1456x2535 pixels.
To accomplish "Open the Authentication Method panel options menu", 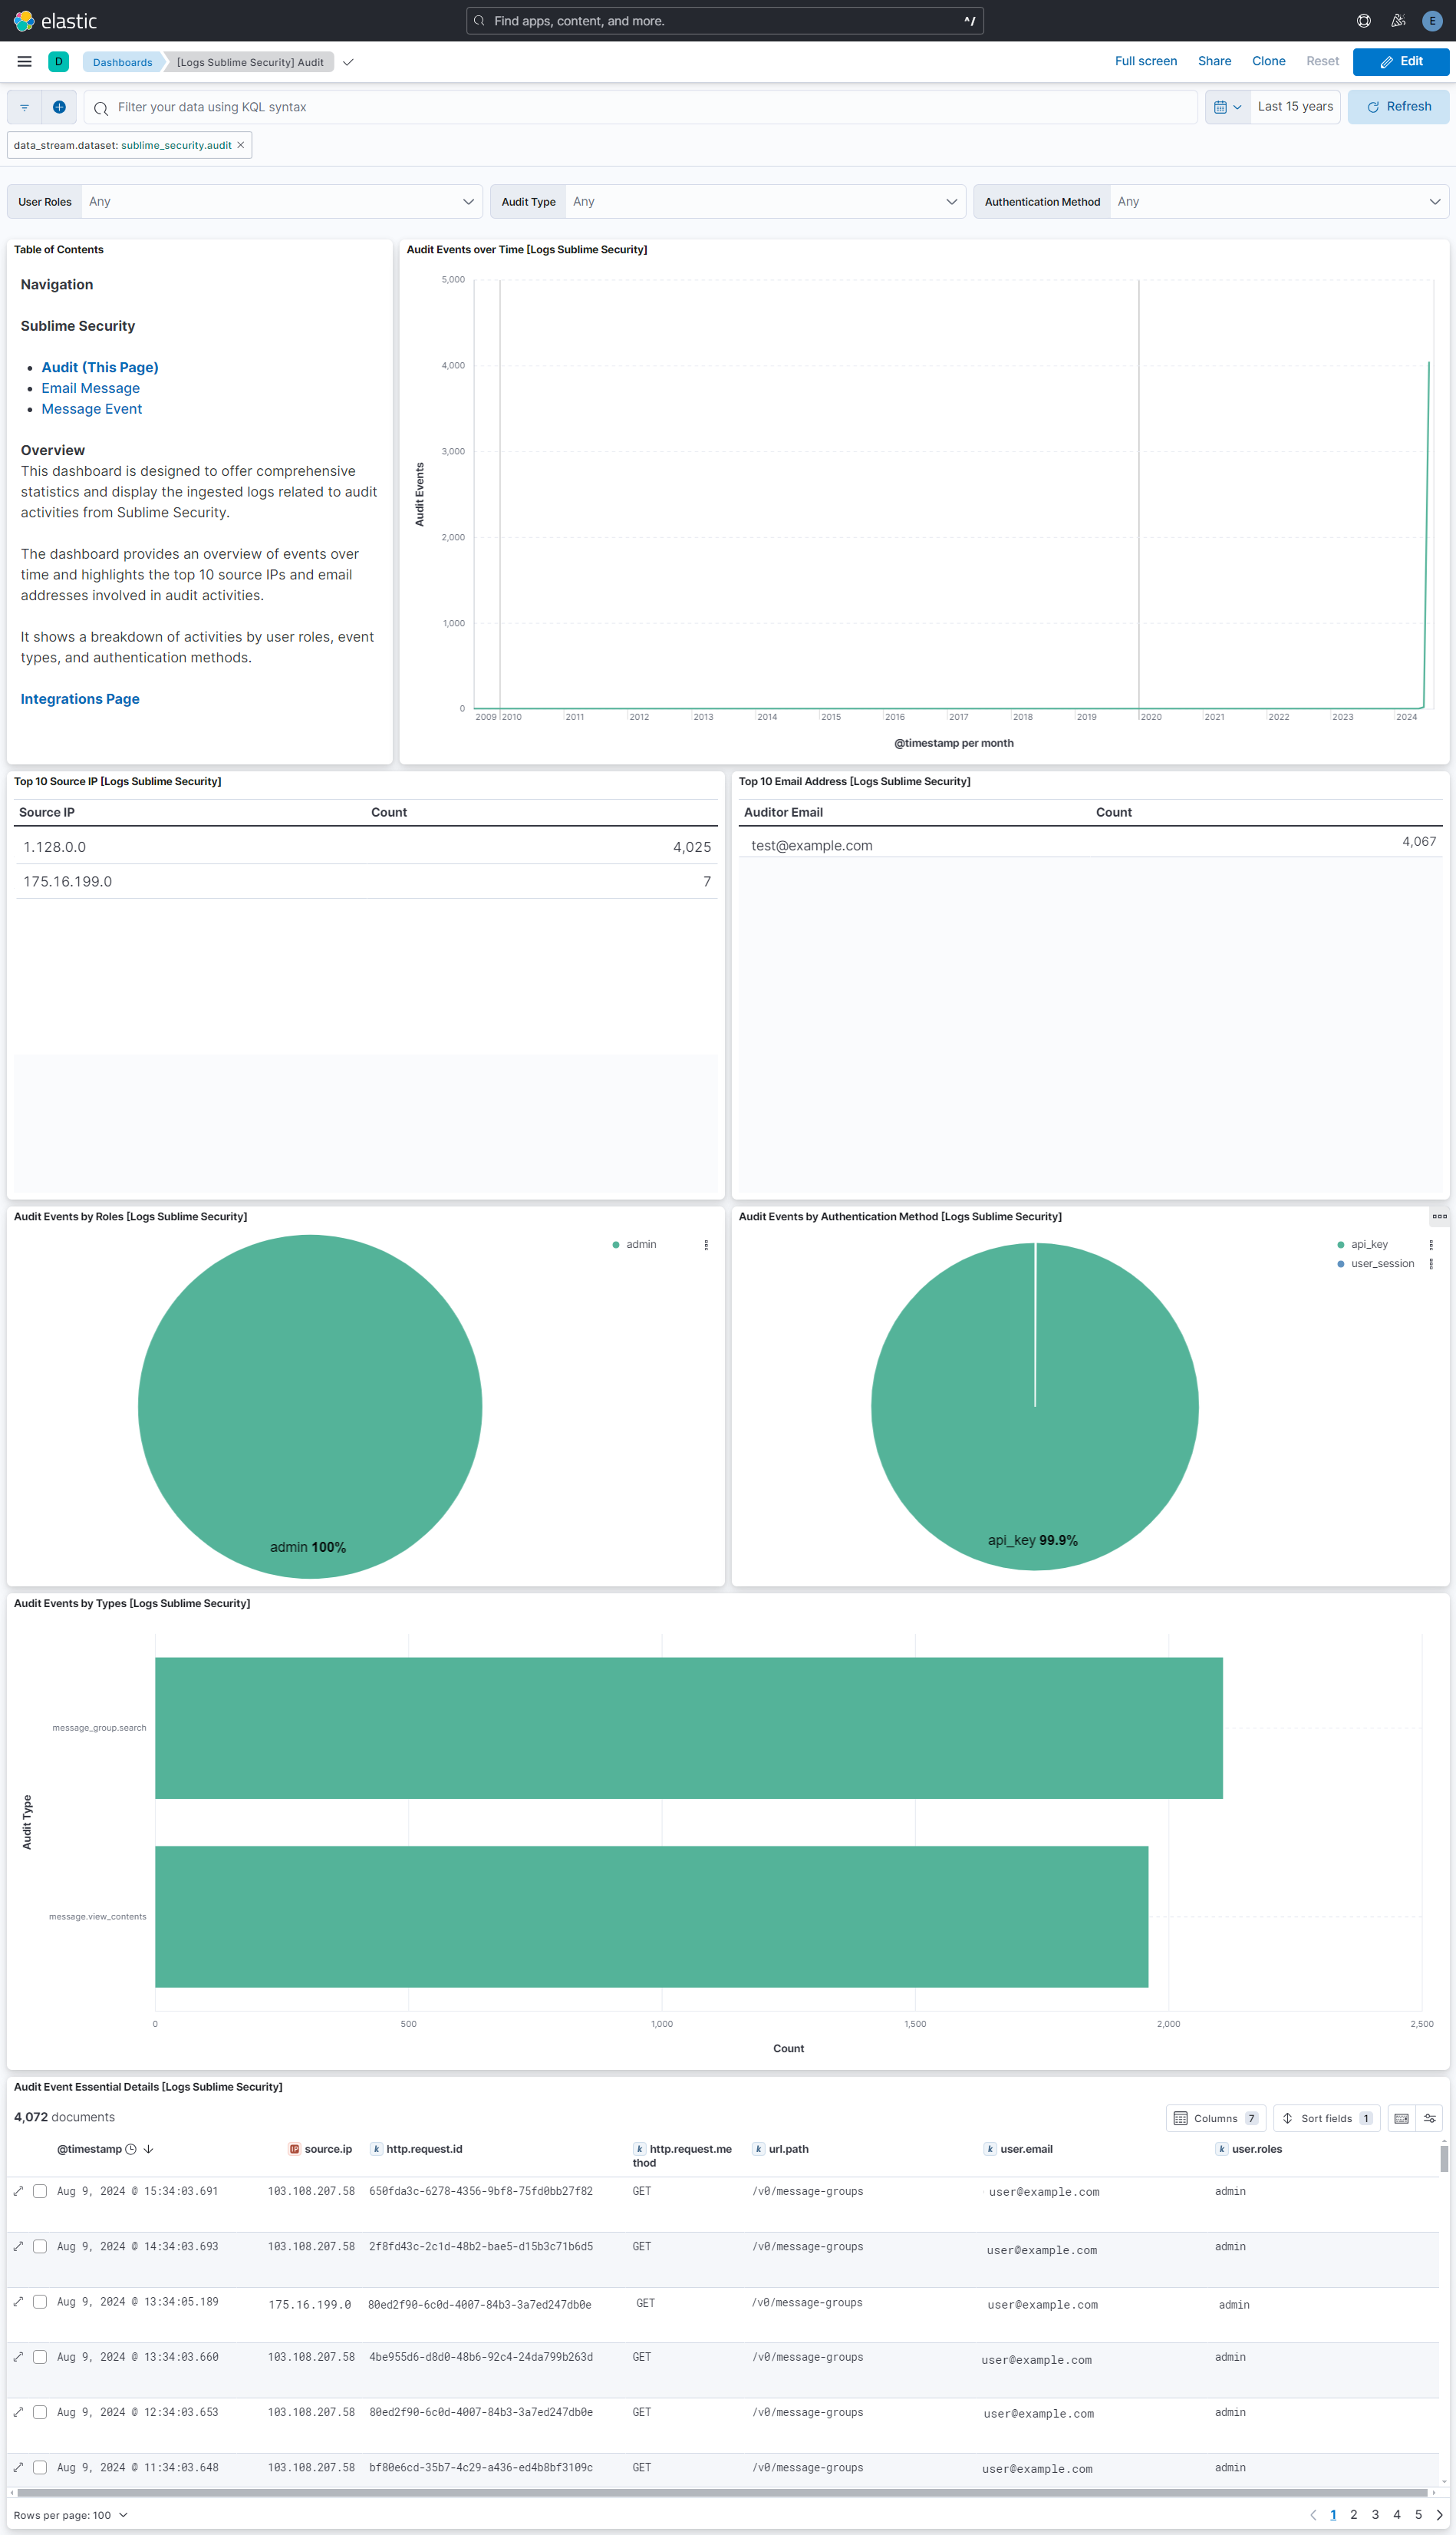I will pos(1439,1216).
